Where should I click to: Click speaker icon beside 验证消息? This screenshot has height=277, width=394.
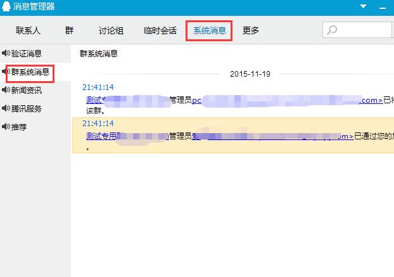[6, 53]
